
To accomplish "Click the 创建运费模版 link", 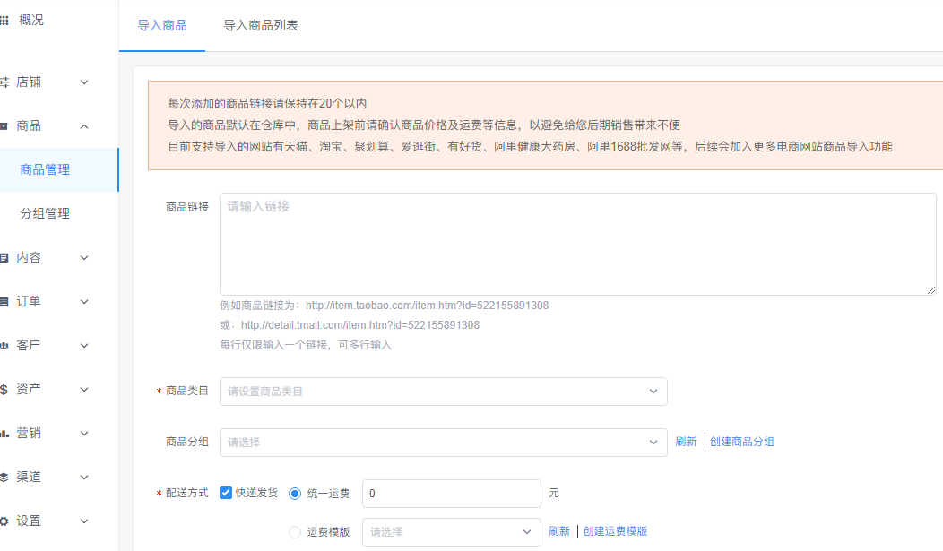I will (x=615, y=531).
